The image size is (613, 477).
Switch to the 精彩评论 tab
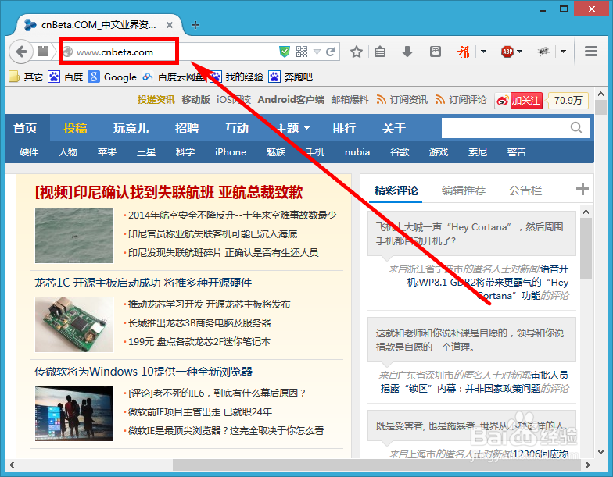[x=396, y=190]
